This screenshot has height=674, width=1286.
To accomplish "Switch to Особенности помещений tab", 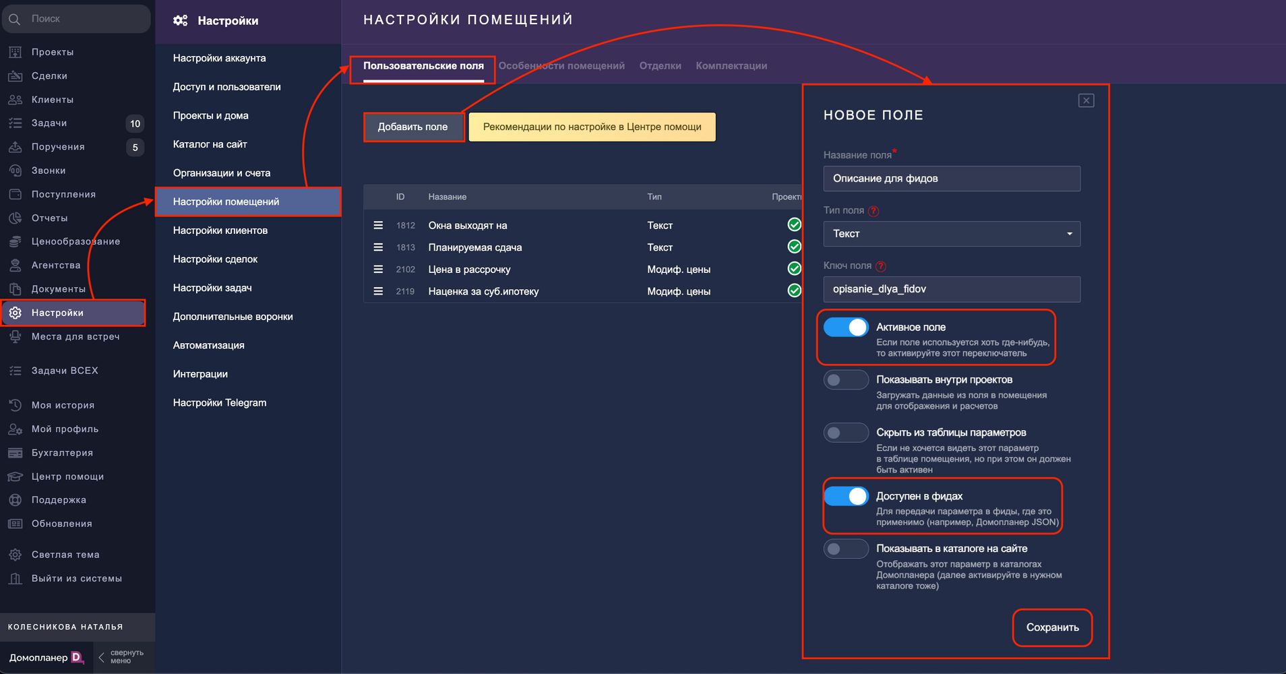I will (x=561, y=66).
